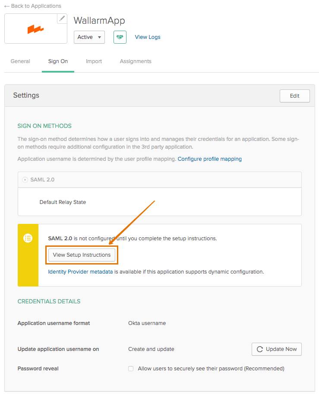
Task: Click the pencil edit logo icon
Action: pyautogui.click(x=62, y=19)
